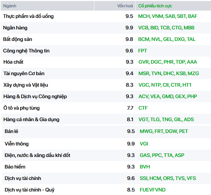Select the Bán lẻ sector name
Viewport: 211px width, 195px height.
[x=12, y=131]
